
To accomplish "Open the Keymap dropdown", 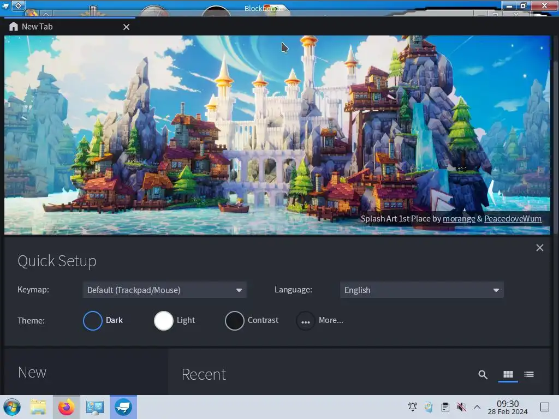I will (x=164, y=290).
